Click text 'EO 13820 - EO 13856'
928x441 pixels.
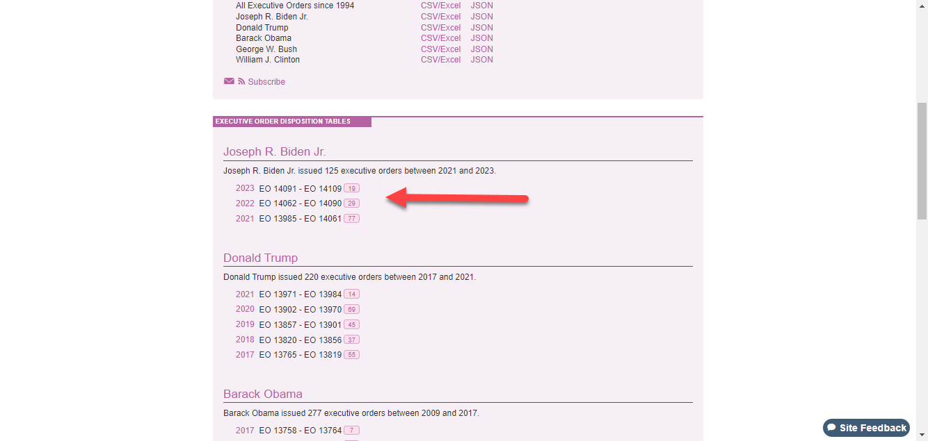pos(301,340)
